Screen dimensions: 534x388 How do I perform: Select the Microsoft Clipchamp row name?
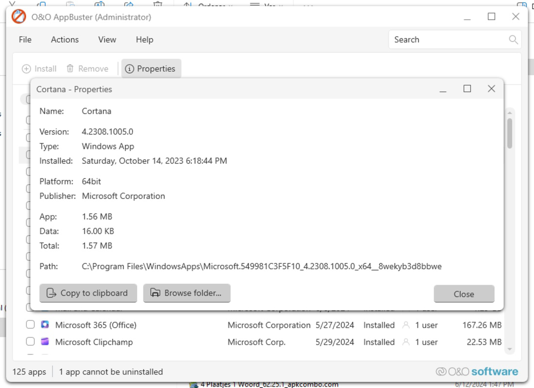click(94, 342)
